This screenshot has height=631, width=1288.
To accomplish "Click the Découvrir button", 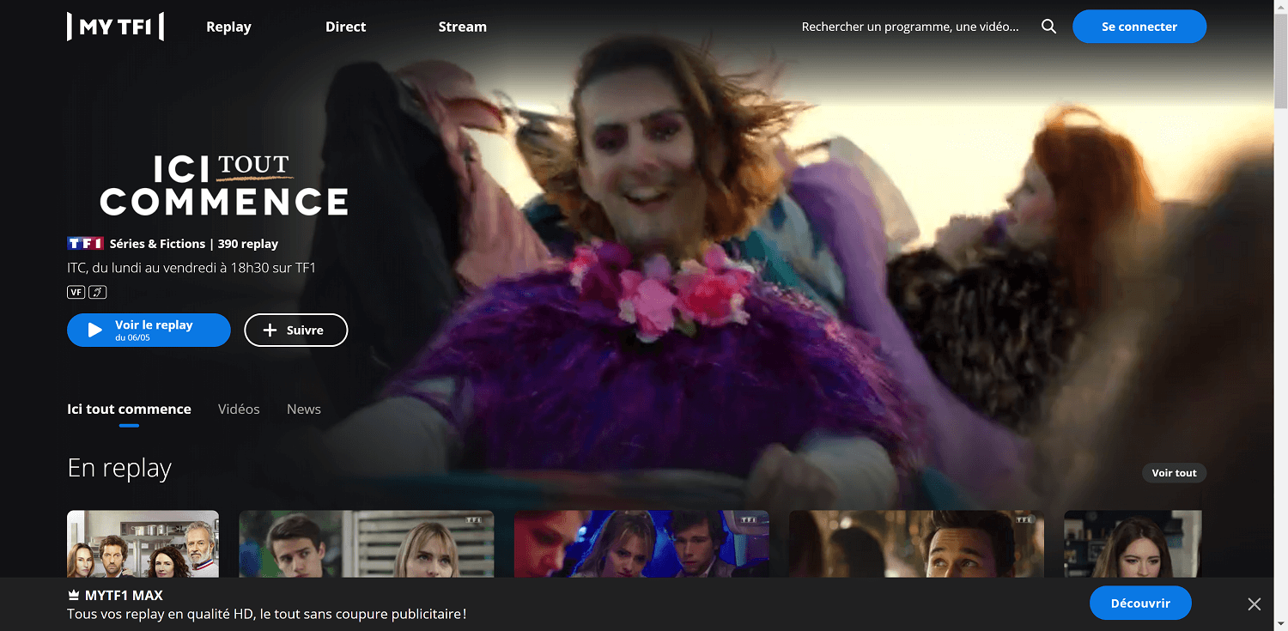I will coord(1140,603).
